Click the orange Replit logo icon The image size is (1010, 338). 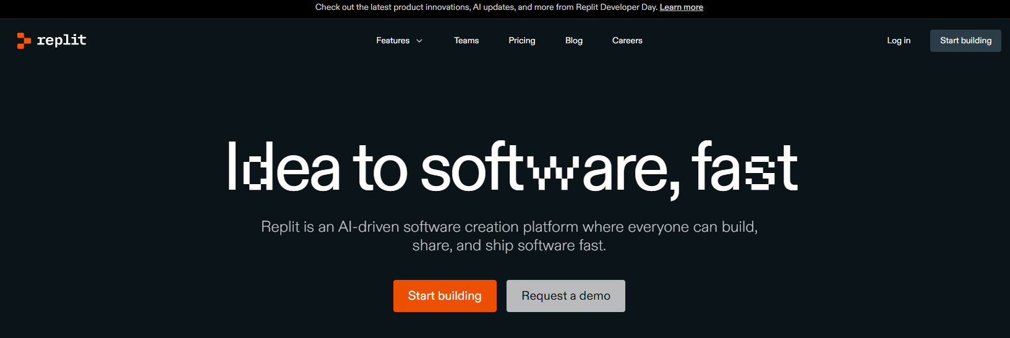tap(24, 40)
